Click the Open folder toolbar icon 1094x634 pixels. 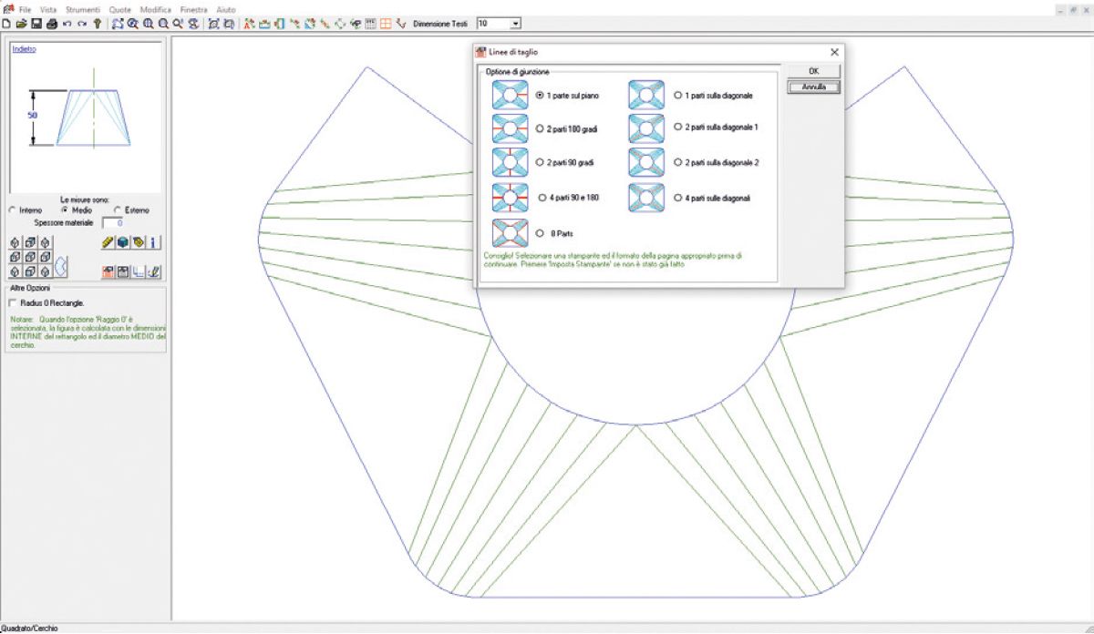coord(21,23)
